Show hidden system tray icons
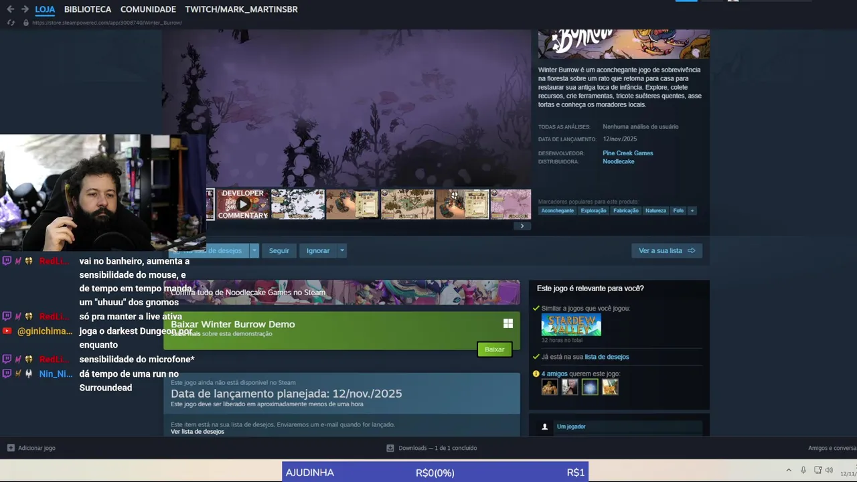The height and width of the screenshot is (482, 857). click(x=789, y=471)
